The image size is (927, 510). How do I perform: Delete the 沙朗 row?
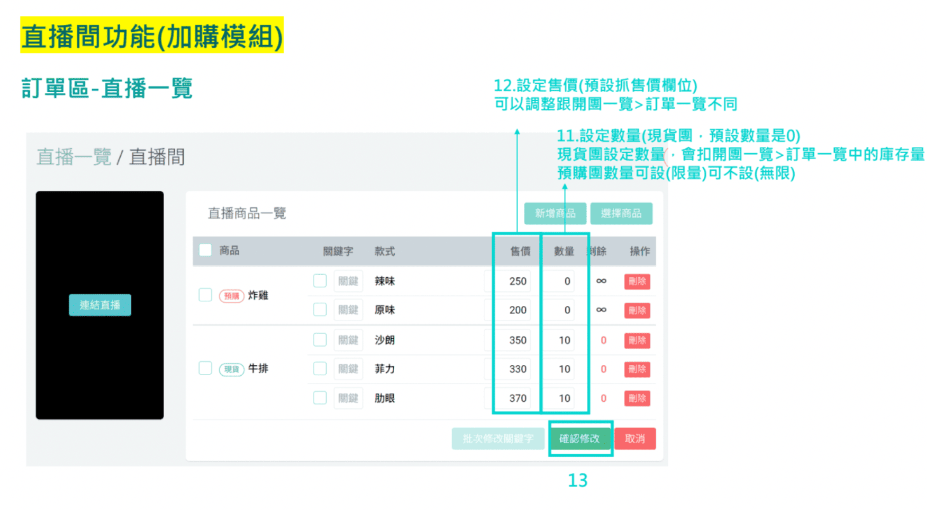pyautogui.click(x=637, y=340)
